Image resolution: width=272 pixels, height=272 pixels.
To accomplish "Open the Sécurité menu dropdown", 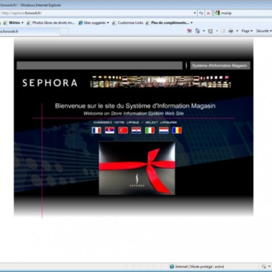I will [263, 31].
